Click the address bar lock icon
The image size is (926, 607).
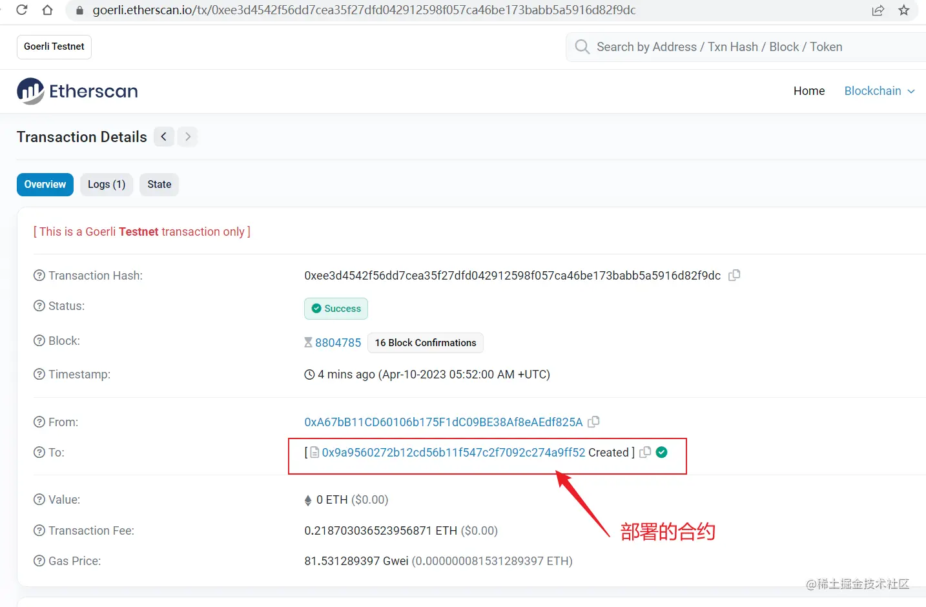coord(80,10)
